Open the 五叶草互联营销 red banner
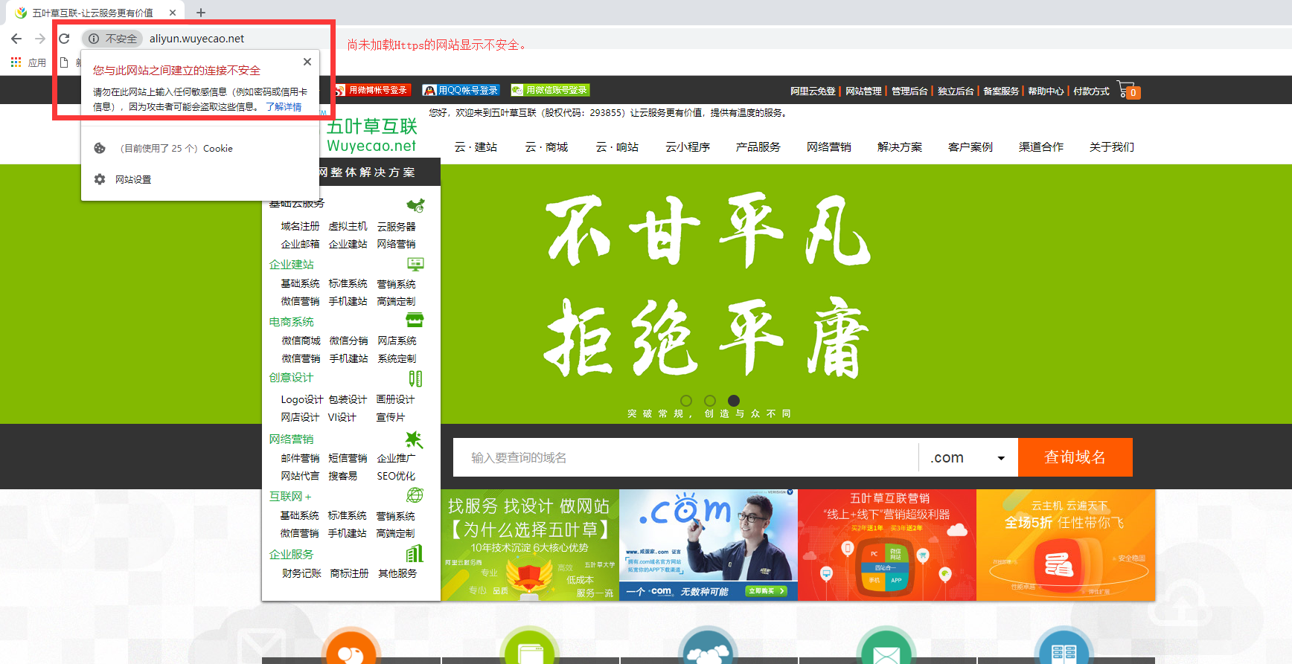 [x=887, y=545]
